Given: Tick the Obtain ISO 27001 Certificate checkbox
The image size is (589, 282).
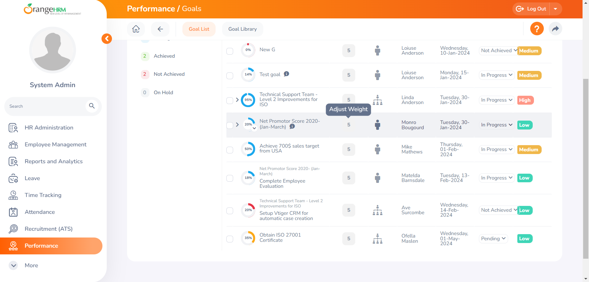Looking at the screenshot, I should pos(230,238).
